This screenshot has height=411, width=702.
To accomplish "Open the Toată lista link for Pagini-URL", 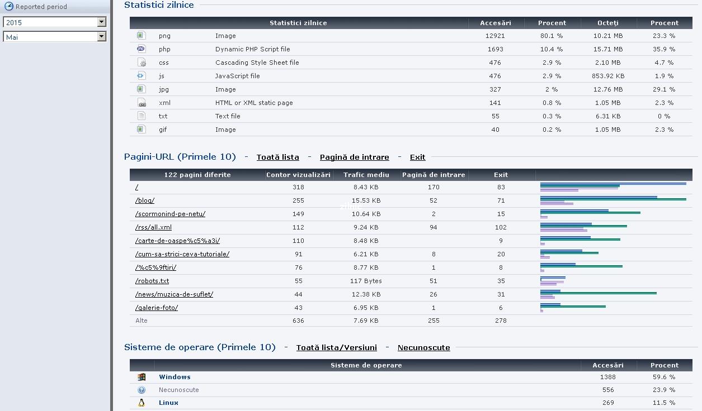I will point(278,157).
